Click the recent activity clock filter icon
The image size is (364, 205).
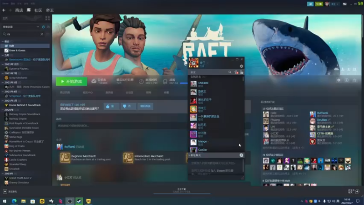(x=43, y=27)
